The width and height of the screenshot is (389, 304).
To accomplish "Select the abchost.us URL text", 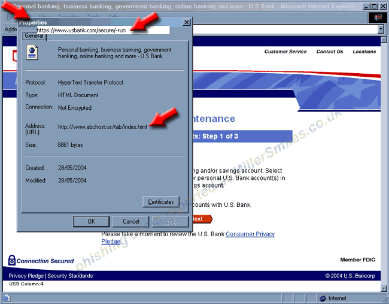I will pos(102,127).
